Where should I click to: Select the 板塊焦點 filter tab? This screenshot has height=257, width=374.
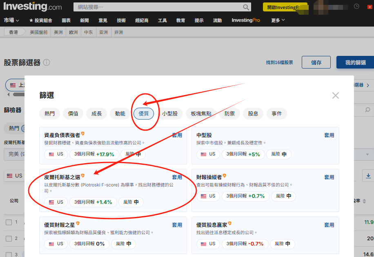click(x=201, y=113)
